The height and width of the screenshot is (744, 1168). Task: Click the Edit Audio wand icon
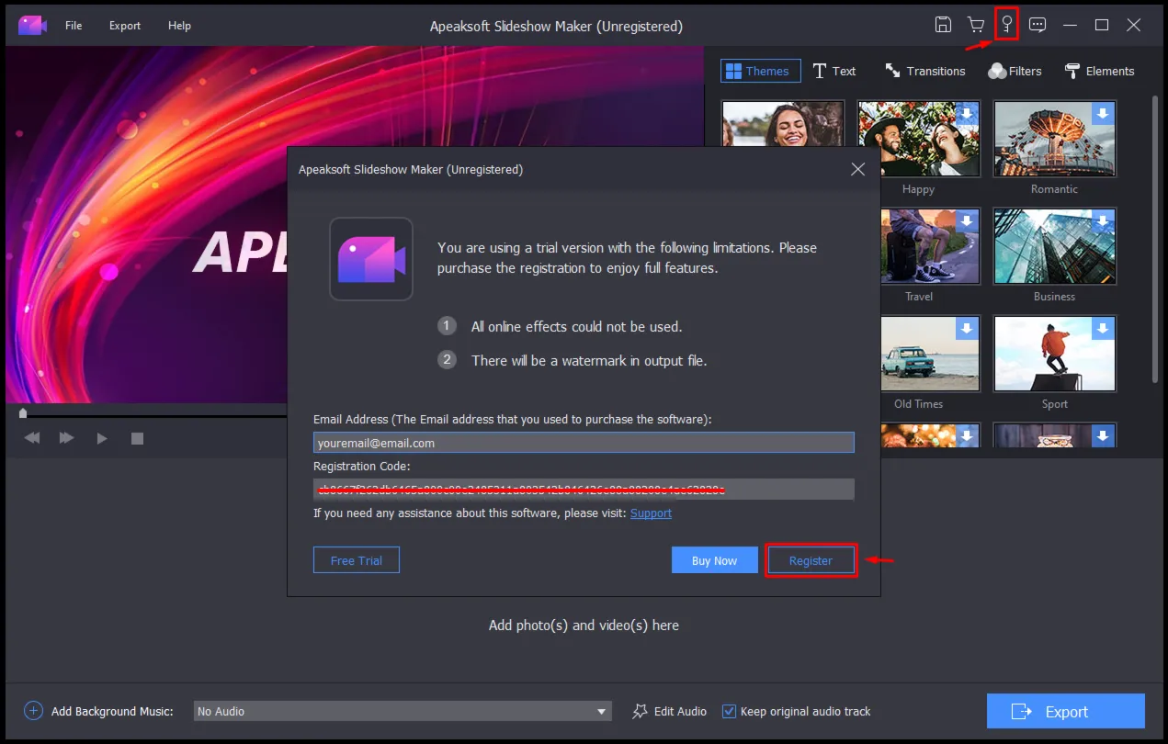tap(641, 711)
